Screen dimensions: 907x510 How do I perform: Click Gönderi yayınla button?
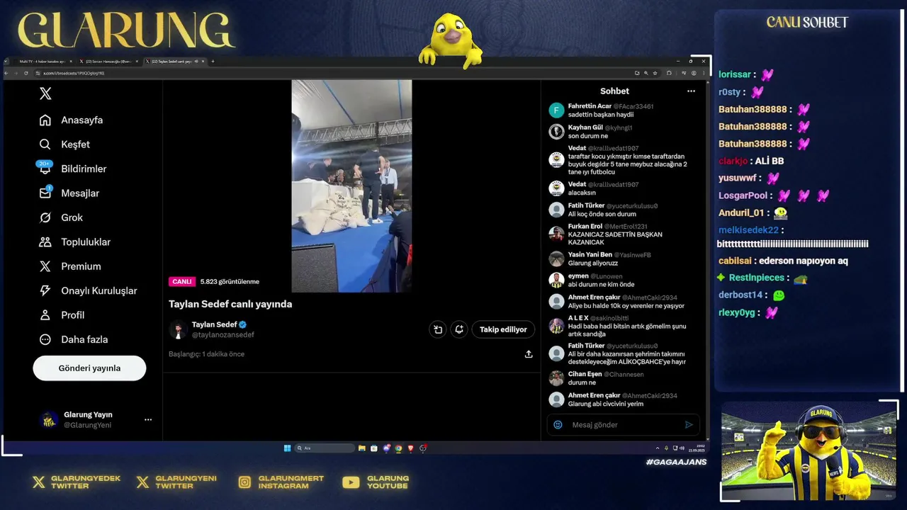tap(89, 368)
